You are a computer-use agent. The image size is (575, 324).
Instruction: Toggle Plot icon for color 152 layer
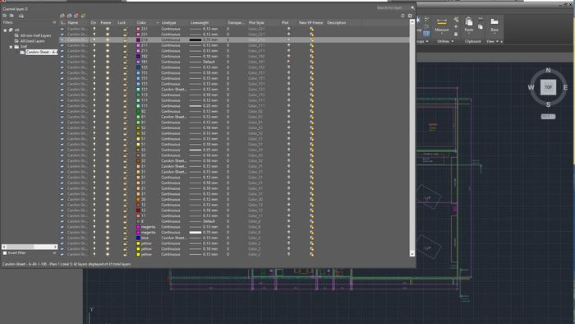288,67
